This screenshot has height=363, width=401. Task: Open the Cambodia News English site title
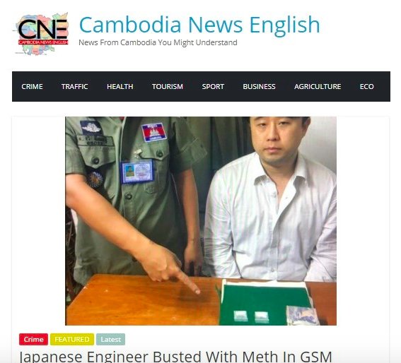point(199,25)
